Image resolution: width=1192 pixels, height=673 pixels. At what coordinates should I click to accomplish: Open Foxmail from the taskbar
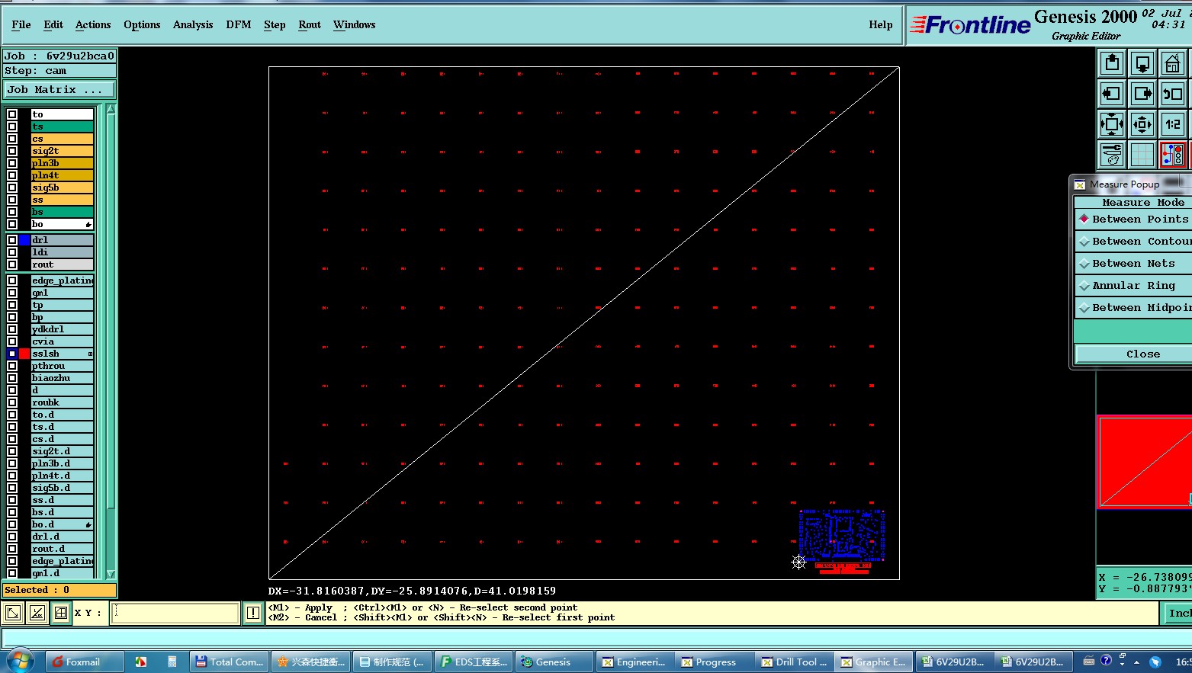pos(84,662)
